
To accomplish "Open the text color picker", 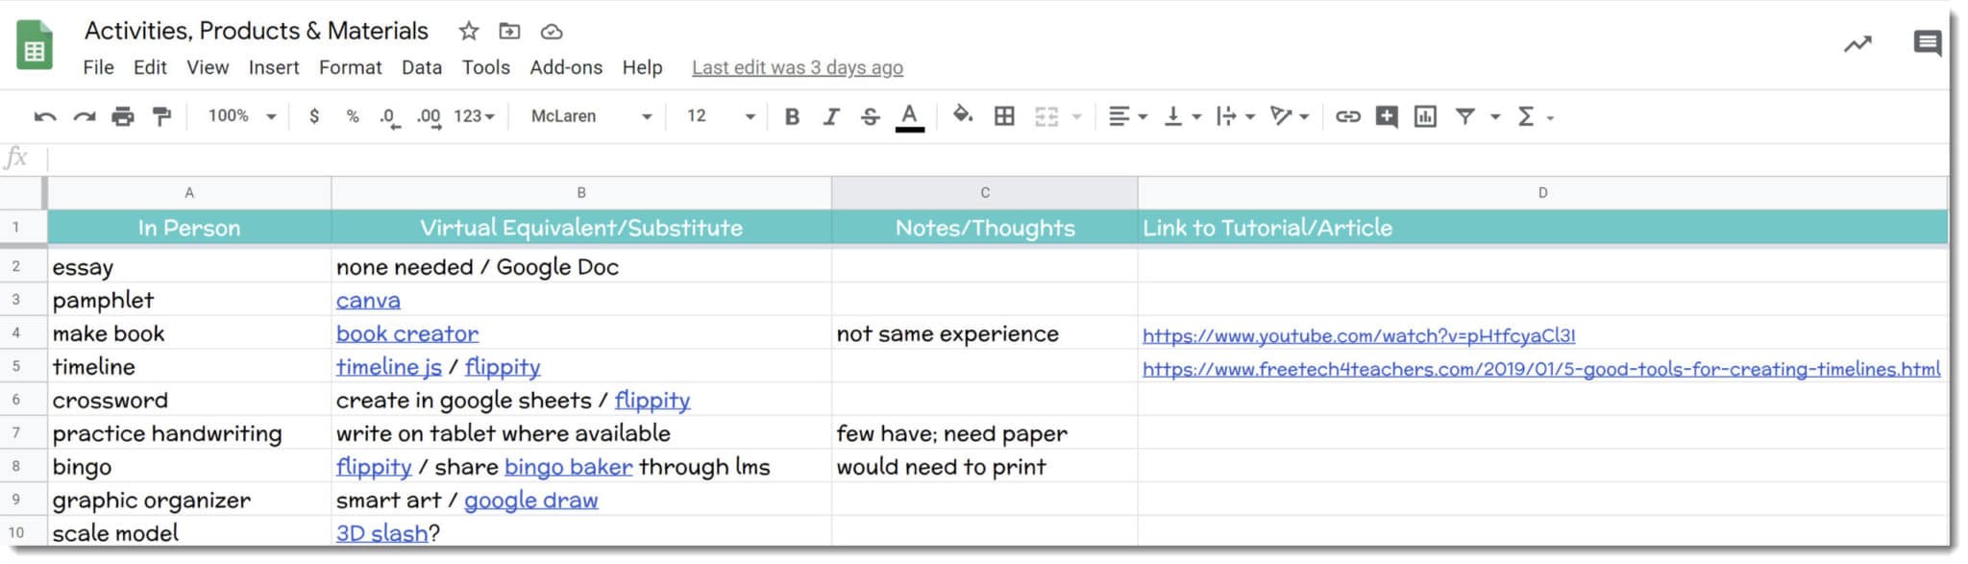I will point(909,116).
